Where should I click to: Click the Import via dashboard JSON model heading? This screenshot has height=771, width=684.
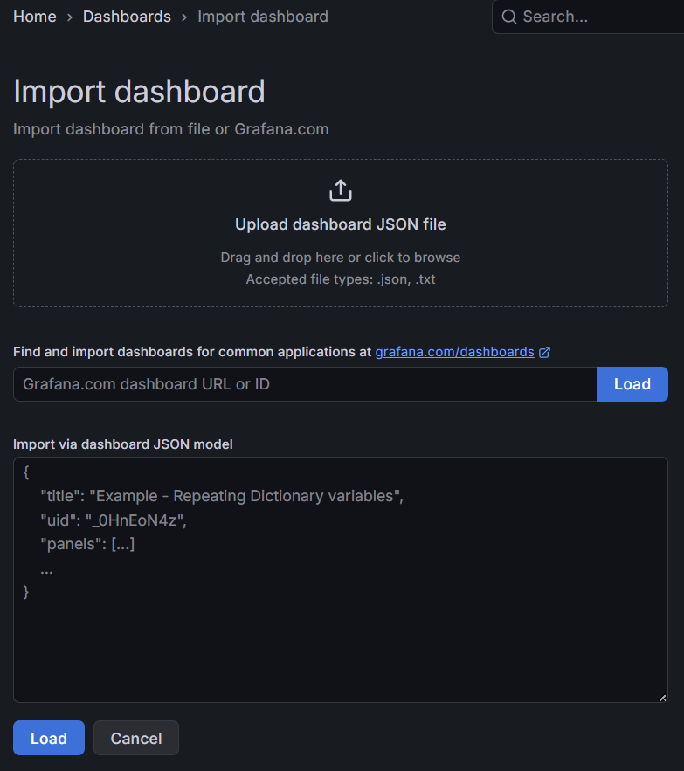122,444
